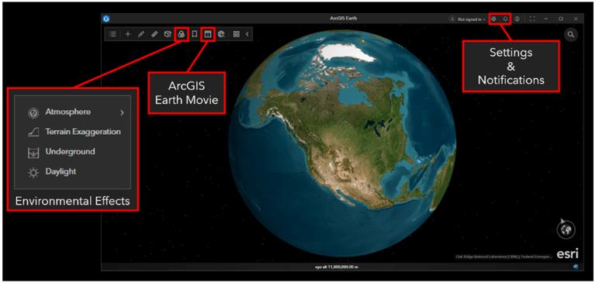Minimize the ArcGIS Earth window

tap(546, 19)
